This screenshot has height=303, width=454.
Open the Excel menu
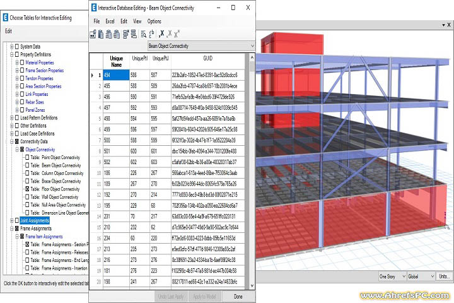110,21
